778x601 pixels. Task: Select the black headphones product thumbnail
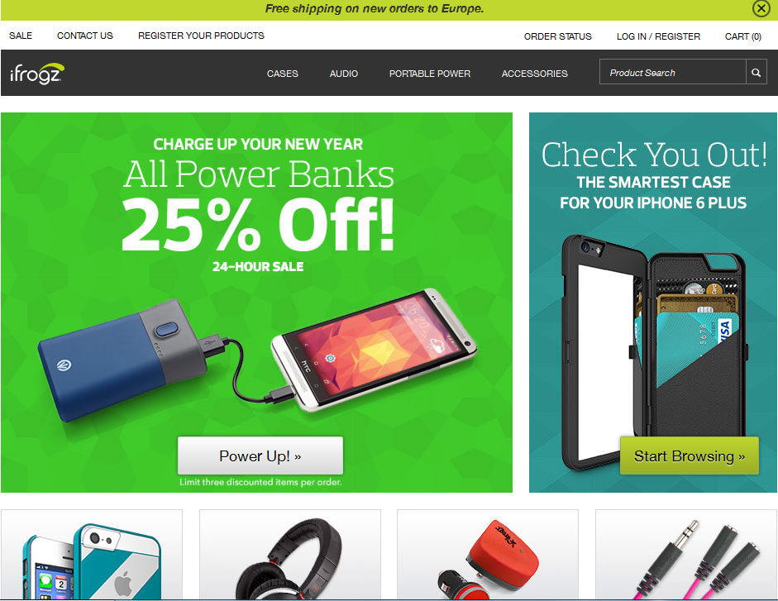click(289, 555)
